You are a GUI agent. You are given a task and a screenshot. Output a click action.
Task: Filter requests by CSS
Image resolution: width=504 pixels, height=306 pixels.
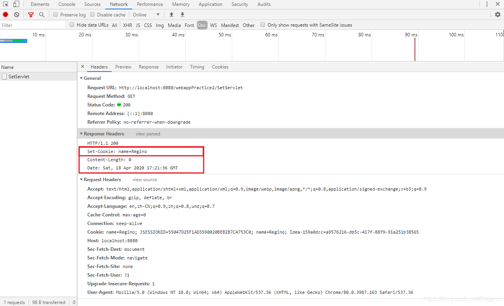tap(148, 25)
